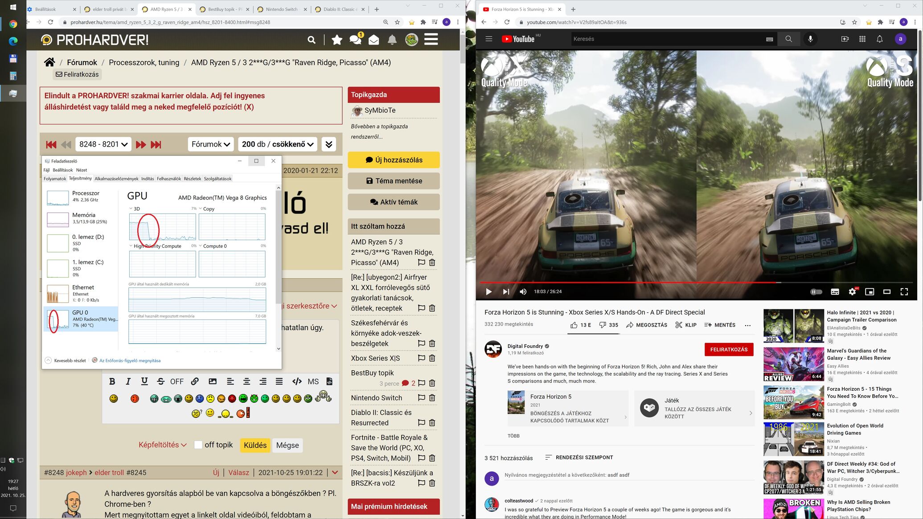Toggle YouTube autoplay switch
The image size is (923, 519).
point(816,291)
